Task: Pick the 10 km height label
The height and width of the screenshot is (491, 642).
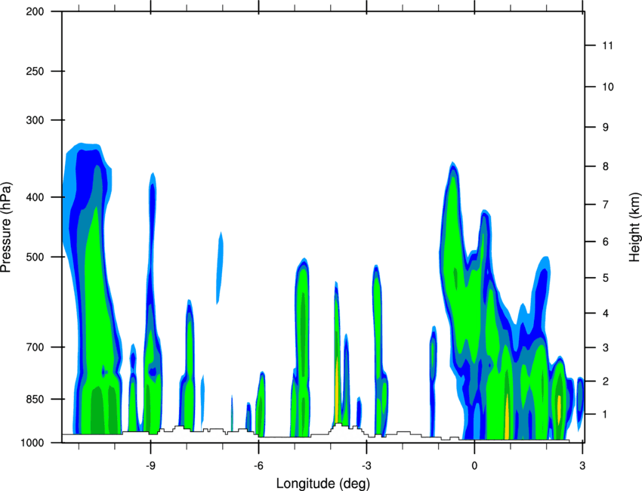Action: (607, 87)
